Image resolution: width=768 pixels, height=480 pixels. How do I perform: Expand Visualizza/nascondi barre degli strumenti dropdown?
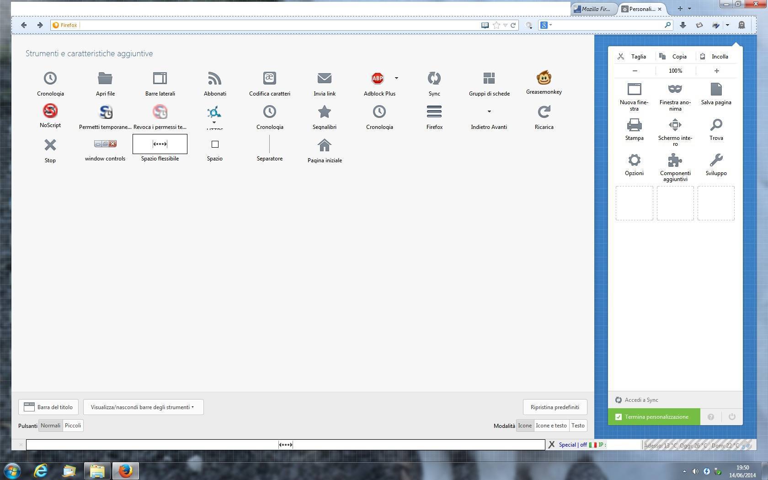coord(143,407)
